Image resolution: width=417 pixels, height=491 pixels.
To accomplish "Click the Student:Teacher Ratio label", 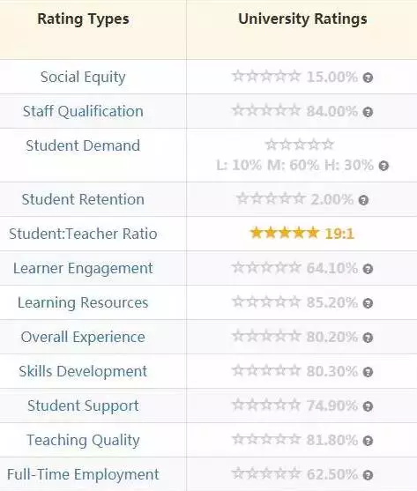I will pos(83,234).
